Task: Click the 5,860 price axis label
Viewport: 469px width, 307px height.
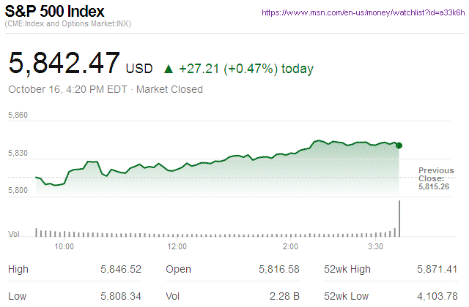Action: pos(18,115)
